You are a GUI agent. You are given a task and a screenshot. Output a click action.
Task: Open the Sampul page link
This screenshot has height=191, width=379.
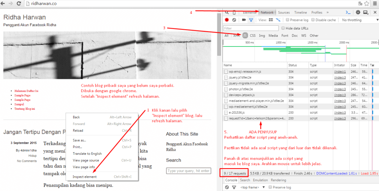click(19, 104)
